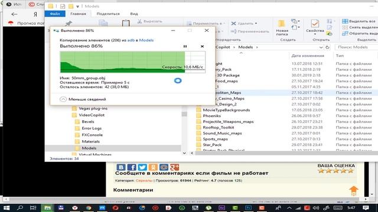
Task: Go back in the browser window
Action: (x=14, y=14)
